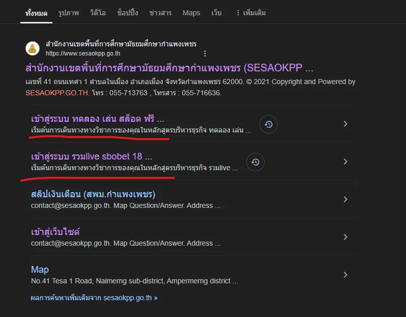The height and width of the screenshot is (317, 406).
Task: Open the Map sitelink
Action: coord(40,270)
